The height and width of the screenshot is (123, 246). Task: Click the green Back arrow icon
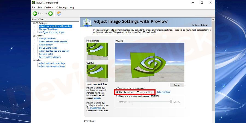point(35,13)
